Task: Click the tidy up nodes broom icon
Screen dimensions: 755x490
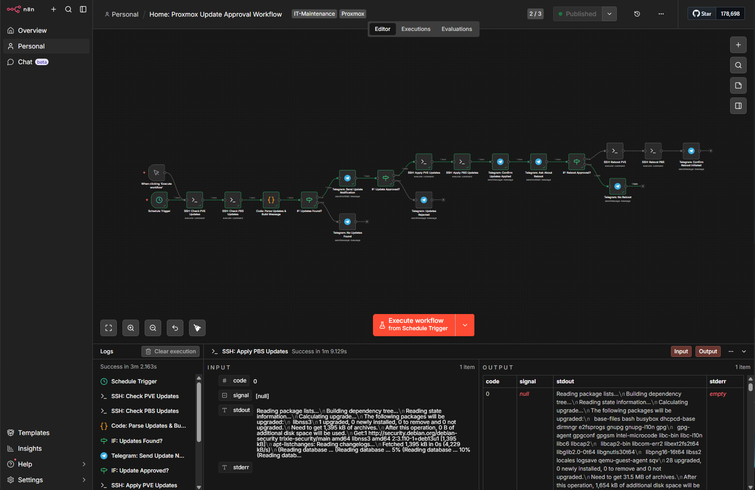Action: pos(197,328)
